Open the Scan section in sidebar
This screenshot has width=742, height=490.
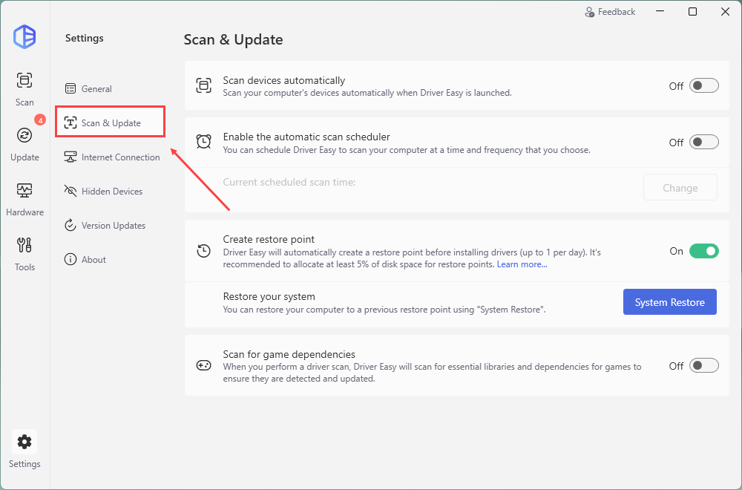click(x=24, y=88)
